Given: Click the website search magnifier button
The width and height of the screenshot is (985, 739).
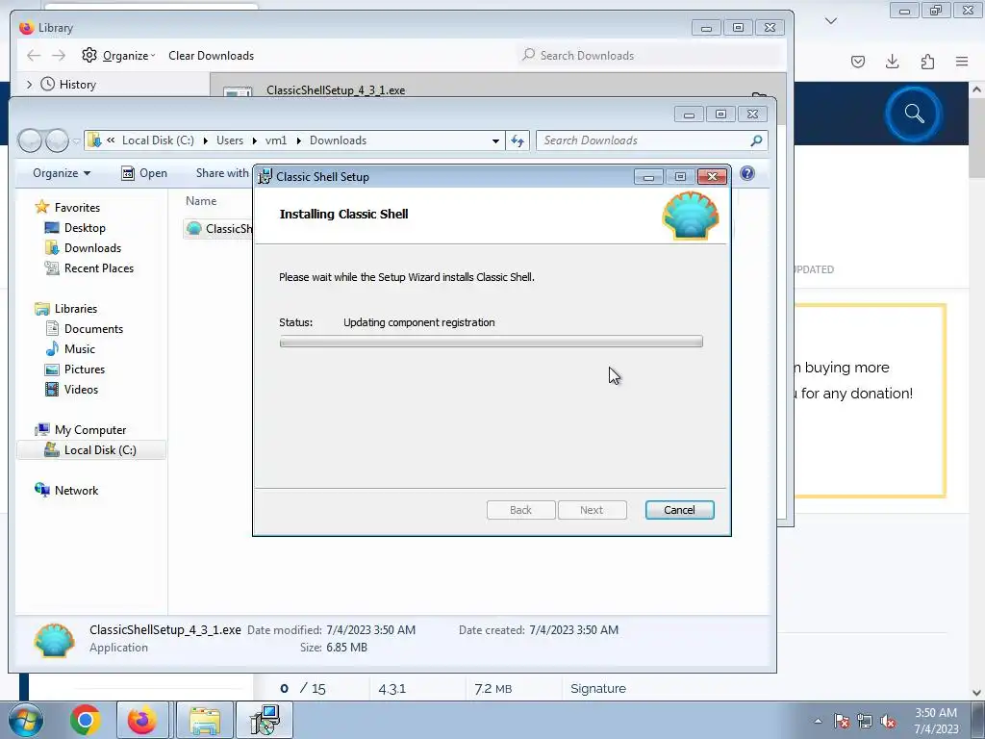Looking at the screenshot, I should [x=914, y=114].
